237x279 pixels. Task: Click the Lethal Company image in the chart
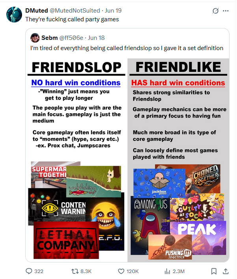coord(66,240)
